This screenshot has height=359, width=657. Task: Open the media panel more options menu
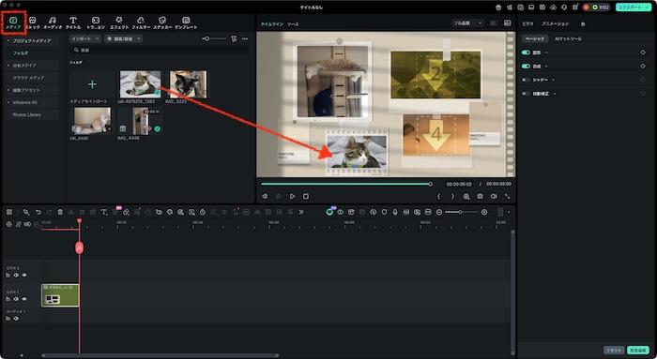point(245,38)
